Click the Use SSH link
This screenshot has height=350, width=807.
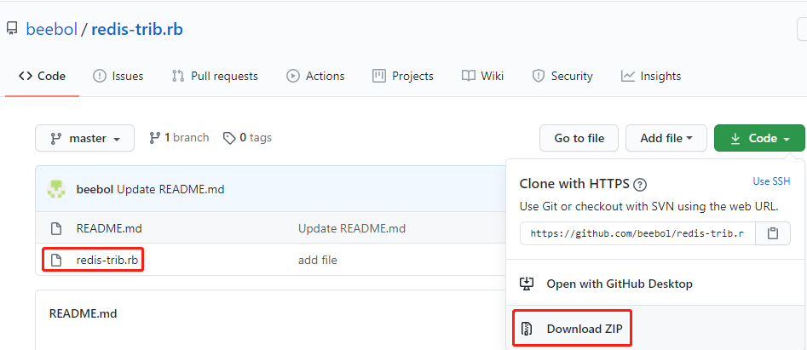[771, 181]
